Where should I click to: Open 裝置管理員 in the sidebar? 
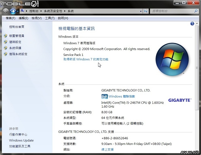click(17, 36)
